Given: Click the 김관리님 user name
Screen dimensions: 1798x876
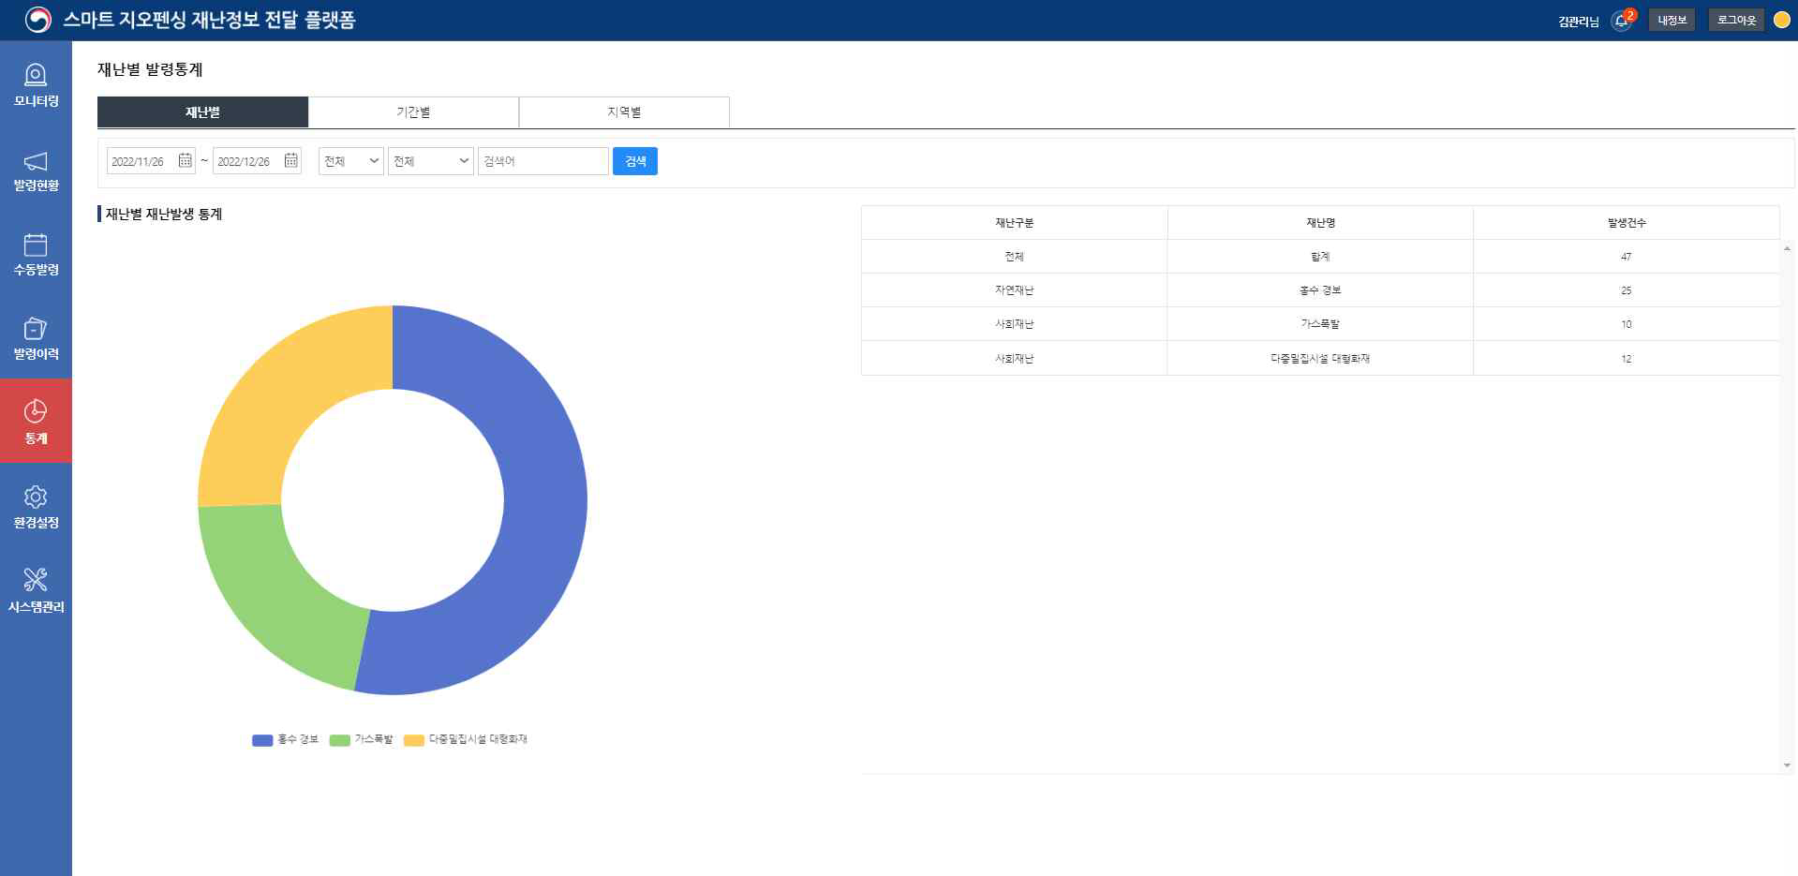Looking at the screenshot, I should (1579, 21).
